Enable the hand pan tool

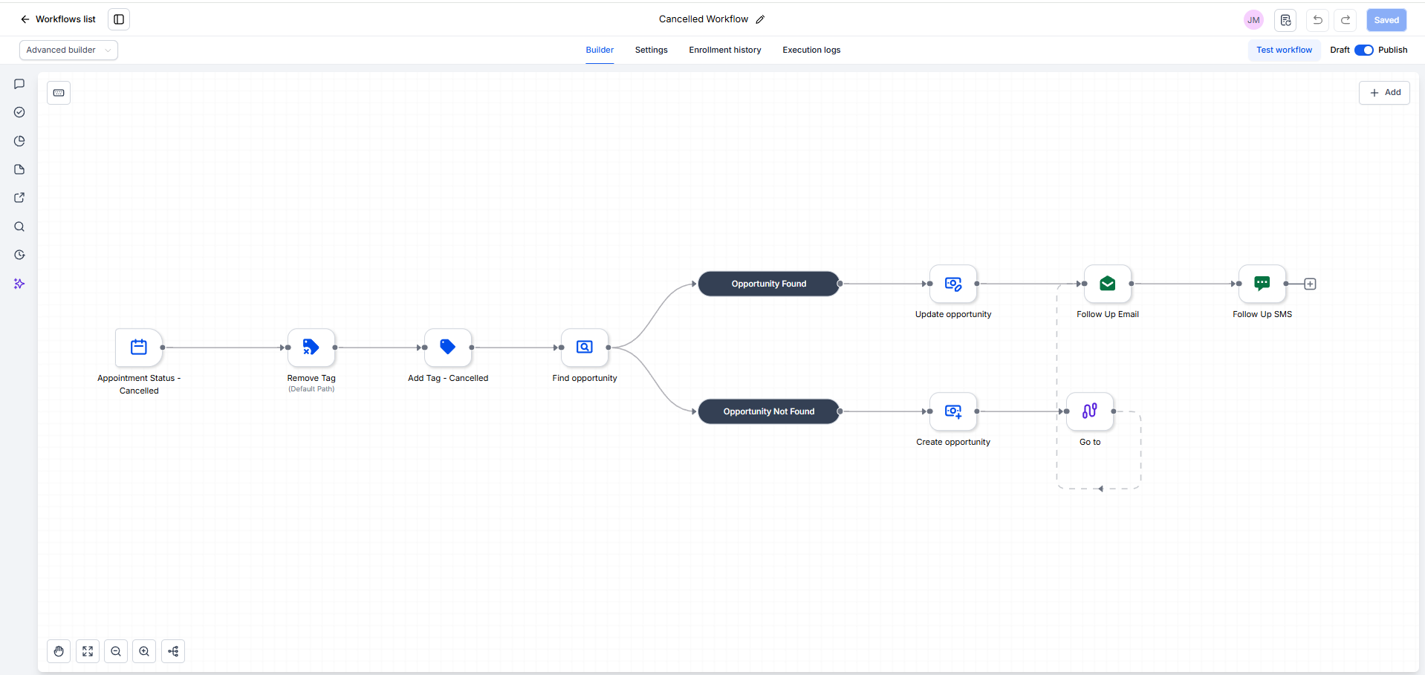pos(59,651)
